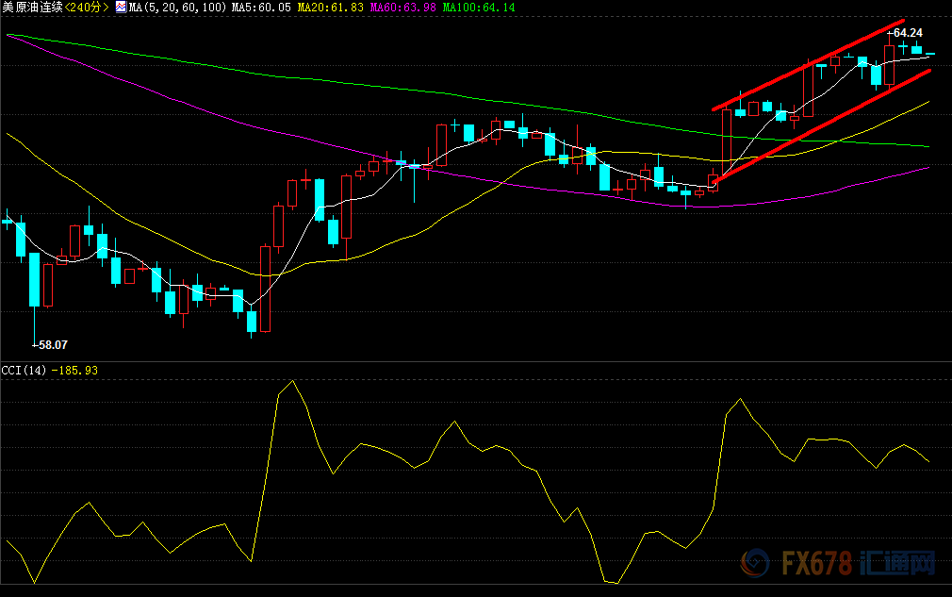The height and width of the screenshot is (597, 952).
Task: Click the 64.24 high price label
Action: click(908, 33)
